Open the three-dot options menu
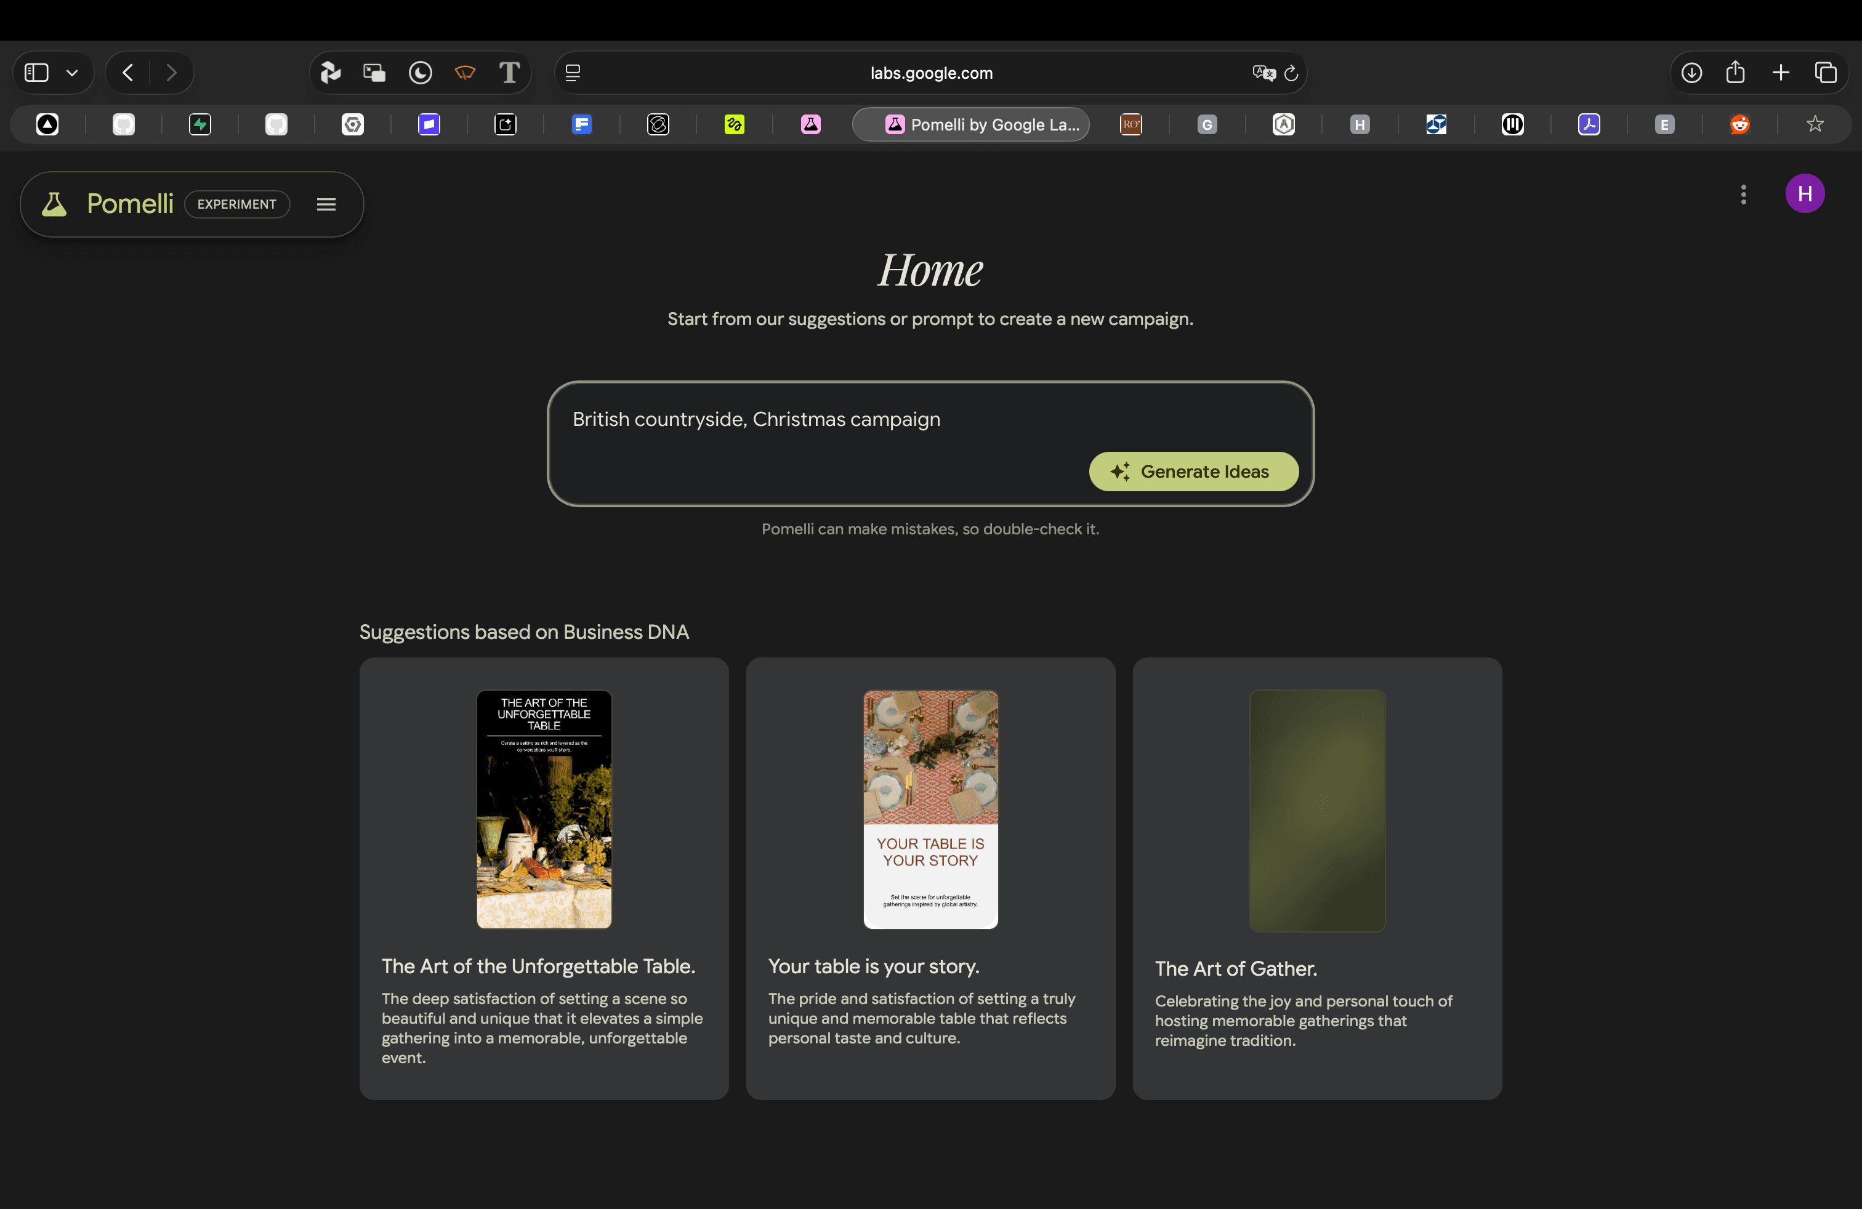 tap(1743, 194)
